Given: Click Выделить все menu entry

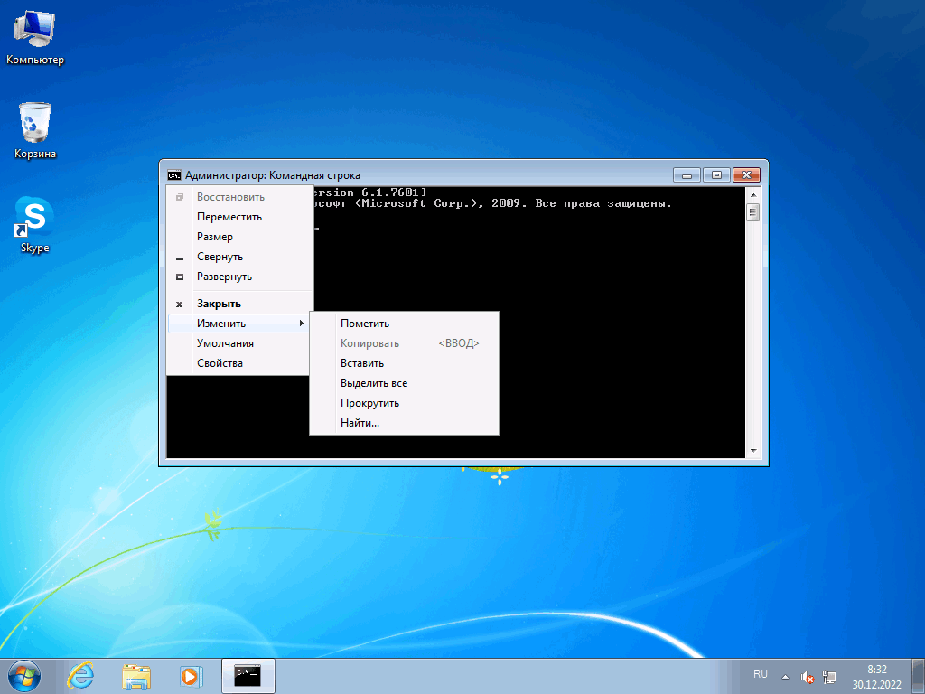Looking at the screenshot, I should pos(374,383).
